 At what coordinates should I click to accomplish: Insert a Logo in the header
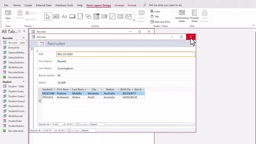point(155,12)
